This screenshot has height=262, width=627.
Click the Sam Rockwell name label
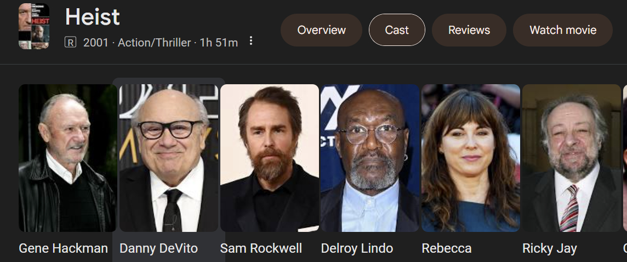(x=261, y=248)
